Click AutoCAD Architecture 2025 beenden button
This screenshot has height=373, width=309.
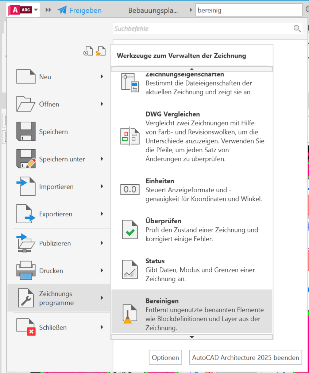point(246,358)
